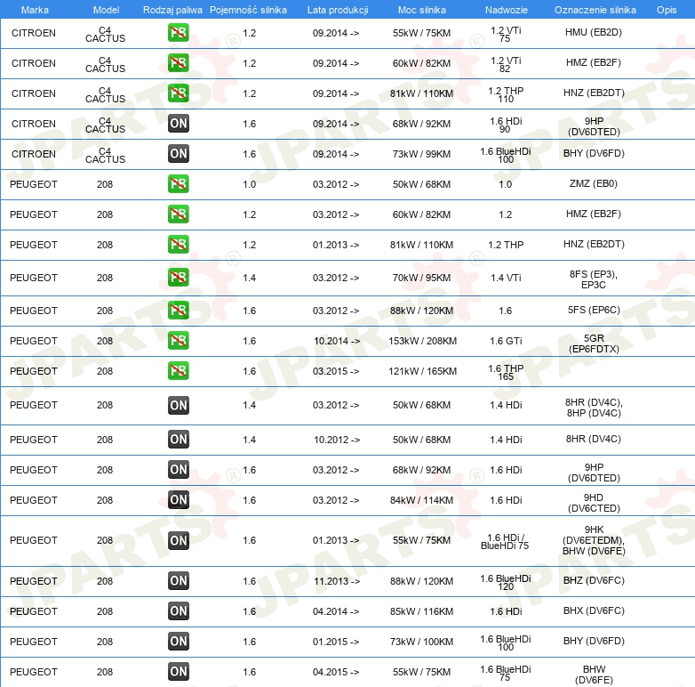Click petrol icon in 5FS (EP6C) row

(x=178, y=311)
